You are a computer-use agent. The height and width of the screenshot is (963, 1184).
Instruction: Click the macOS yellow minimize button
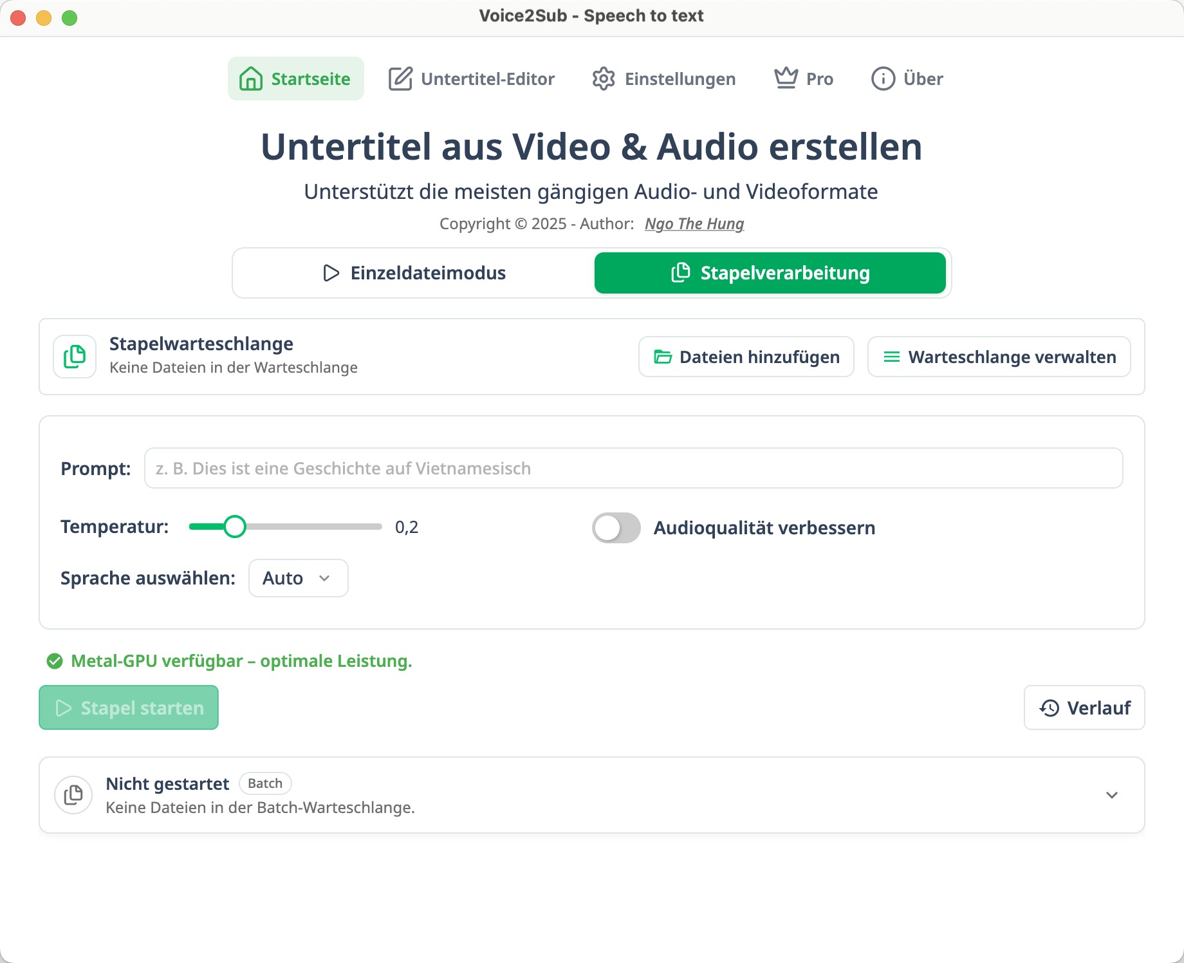click(x=44, y=18)
